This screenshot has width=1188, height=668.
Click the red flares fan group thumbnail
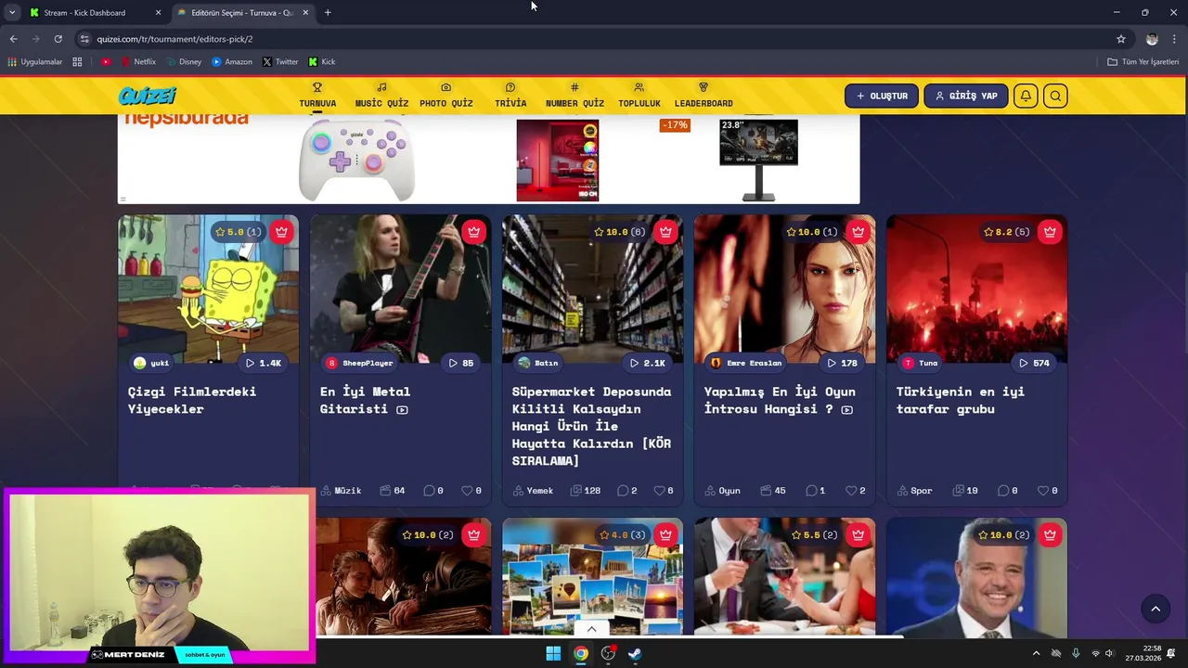[x=976, y=289]
